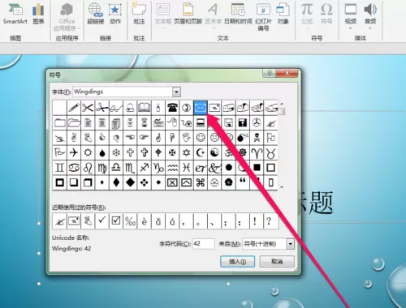
Task: Select the Libra zodiac symbol
Action: (x=116, y=168)
